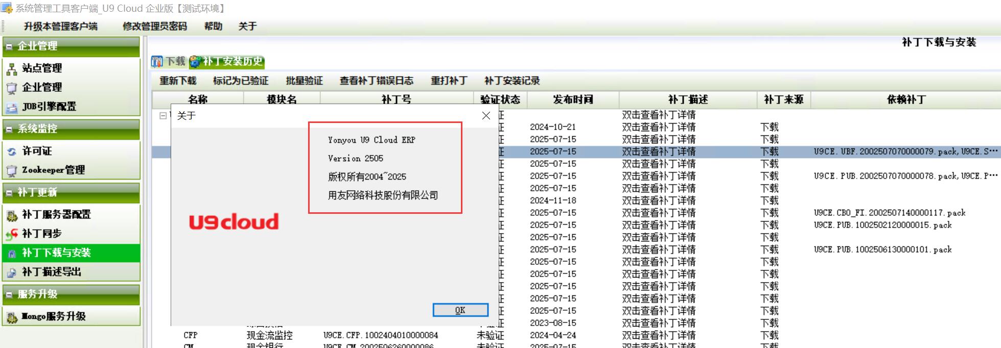Screen dimensions: 1001x348
Task: Click the 补丁描述导出 export icon
Action: pyautogui.click(x=12, y=272)
